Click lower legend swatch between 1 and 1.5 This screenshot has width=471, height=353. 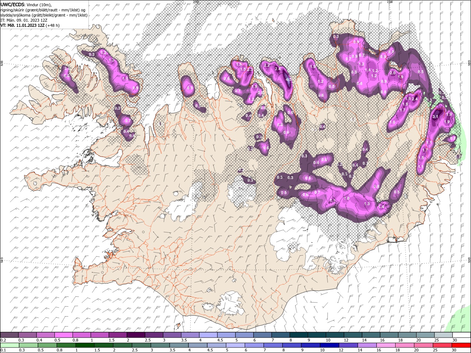(x=85, y=345)
